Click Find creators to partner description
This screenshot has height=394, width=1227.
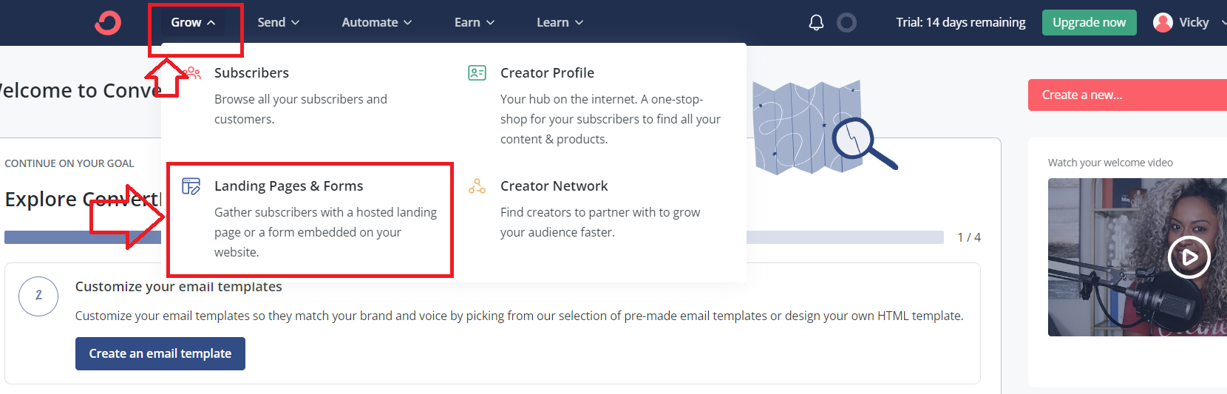point(600,223)
